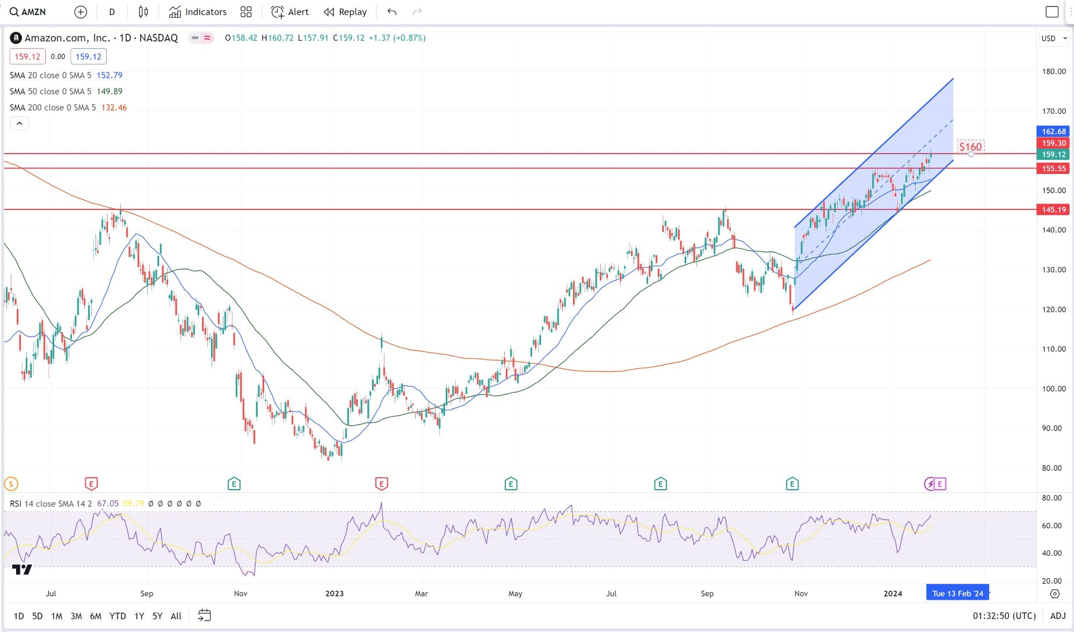Select SMA 50 indicator legend

(66, 91)
